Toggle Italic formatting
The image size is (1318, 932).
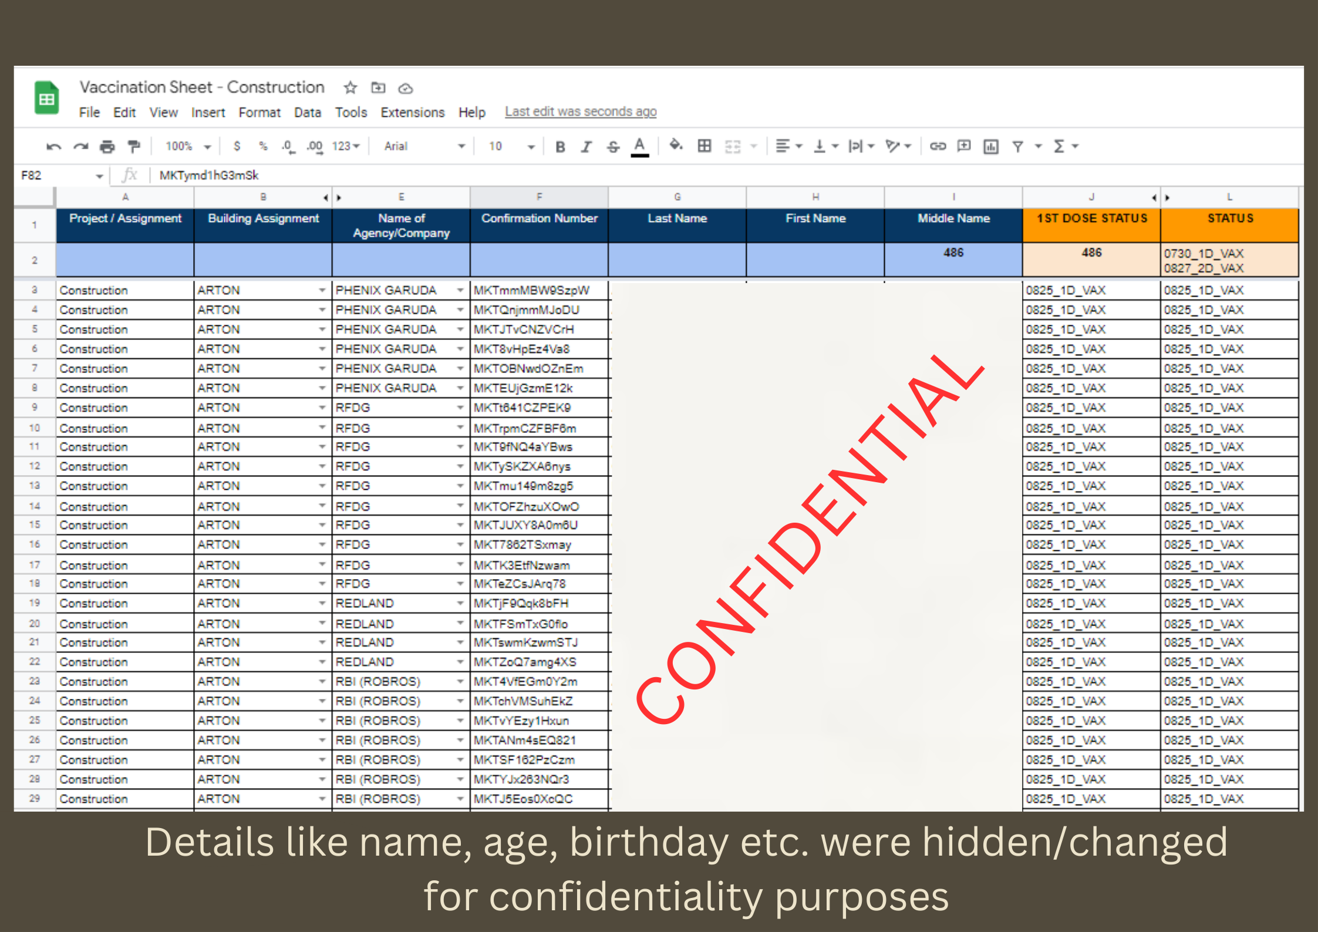(586, 146)
